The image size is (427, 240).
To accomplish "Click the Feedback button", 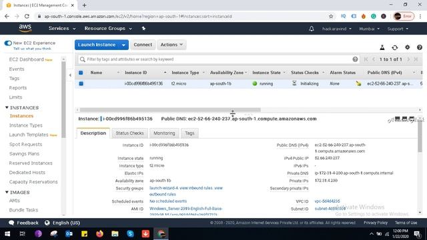I will pyautogui.click(x=23, y=223).
